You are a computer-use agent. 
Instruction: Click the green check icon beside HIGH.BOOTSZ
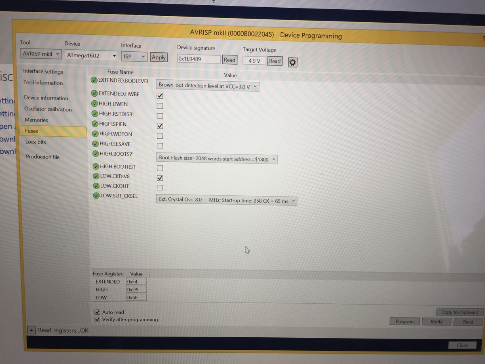click(x=96, y=154)
